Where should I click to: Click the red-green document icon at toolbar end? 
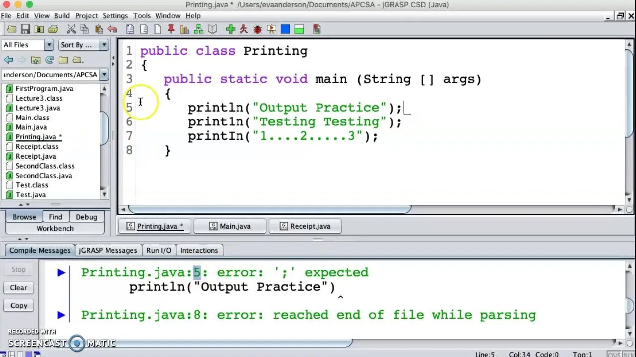tap(317, 29)
